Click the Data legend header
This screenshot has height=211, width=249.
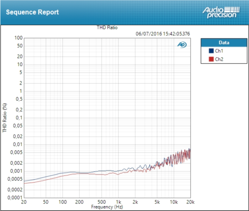tap(224, 43)
